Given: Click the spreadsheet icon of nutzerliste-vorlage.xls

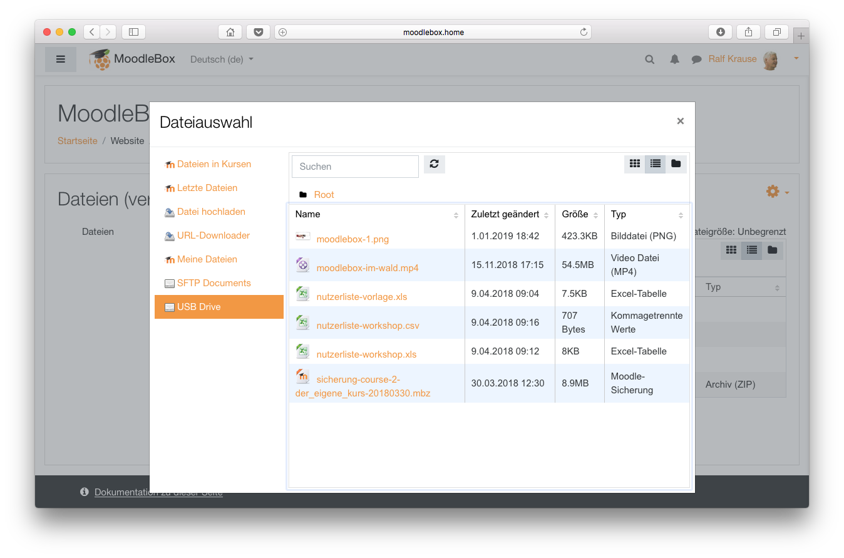Looking at the screenshot, I should click(x=303, y=294).
